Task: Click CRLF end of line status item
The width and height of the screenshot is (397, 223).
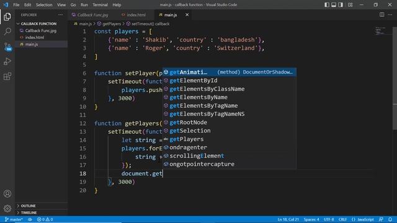Action: click(342, 219)
